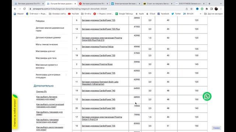Open the CardioPower S40 link
Screen dimensions: 236x132
pos(98,108)
